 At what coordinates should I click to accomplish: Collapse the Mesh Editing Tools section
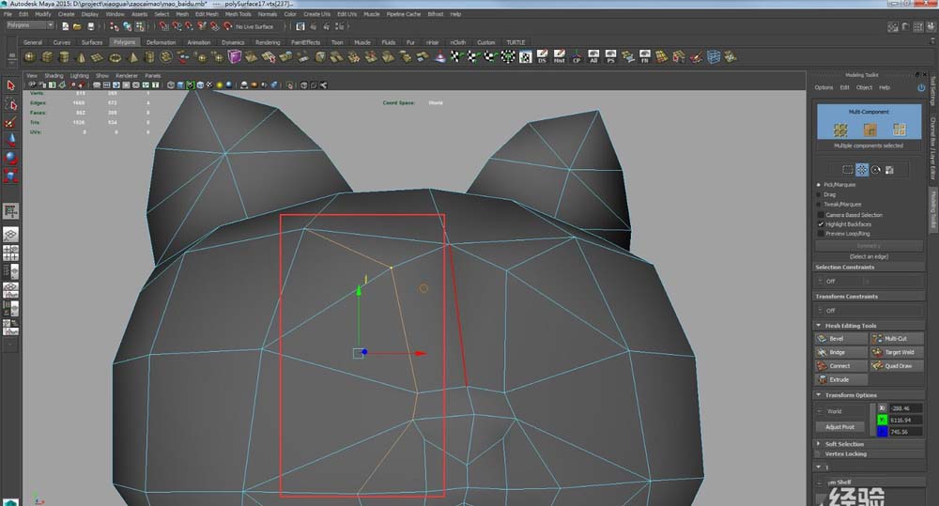point(819,326)
